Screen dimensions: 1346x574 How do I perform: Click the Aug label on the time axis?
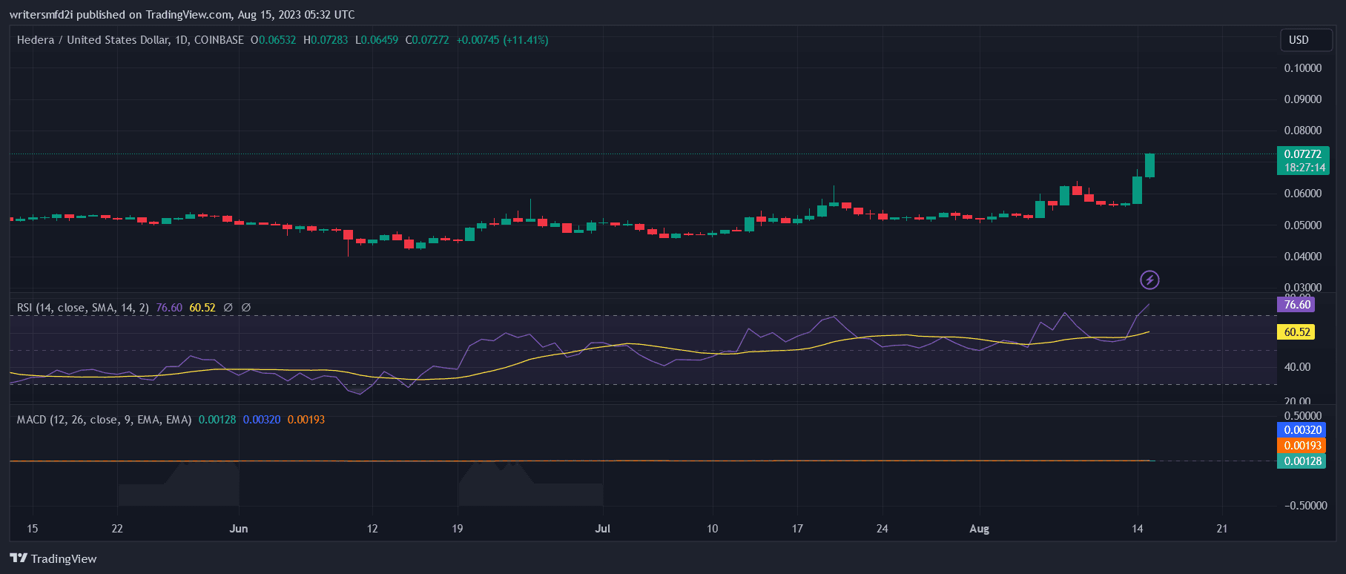(x=979, y=529)
